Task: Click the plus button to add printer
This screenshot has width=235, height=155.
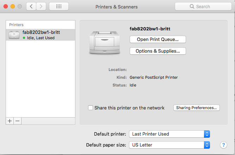Action: (x=10, y=121)
